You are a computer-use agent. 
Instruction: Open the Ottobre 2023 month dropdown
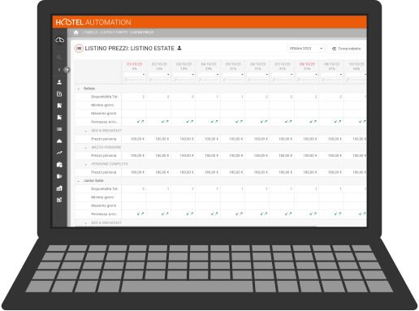pos(306,49)
